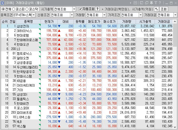This screenshot has width=178, height=130.
Task: Toggle the 자동조회 checkbox
Action: click(x=80, y=9)
